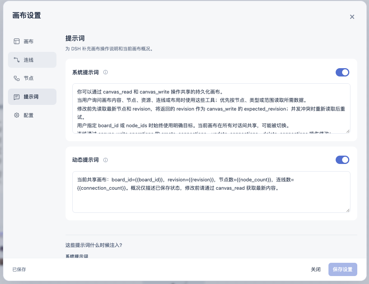Viewport: 369px width, 284px height.
Task: Click the 保存设置 button
Action: coord(342,269)
